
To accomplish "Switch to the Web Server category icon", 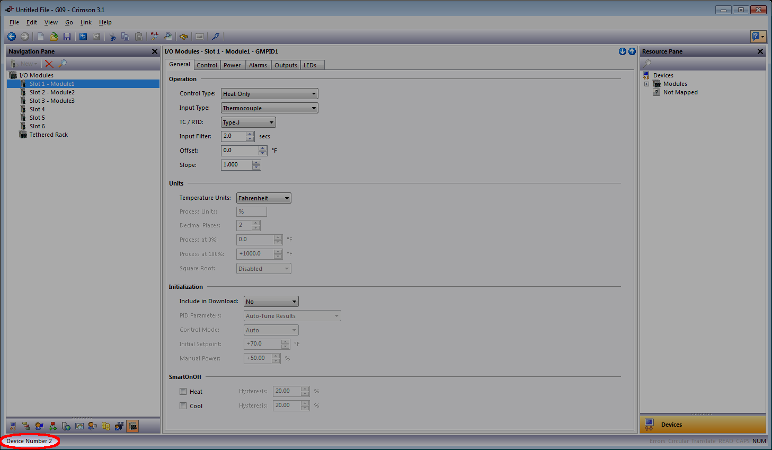I will [x=66, y=426].
